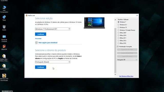This screenshot has height=92, width=164.
Task: Select the Office 2013 radio button
Action: (118, 41)
